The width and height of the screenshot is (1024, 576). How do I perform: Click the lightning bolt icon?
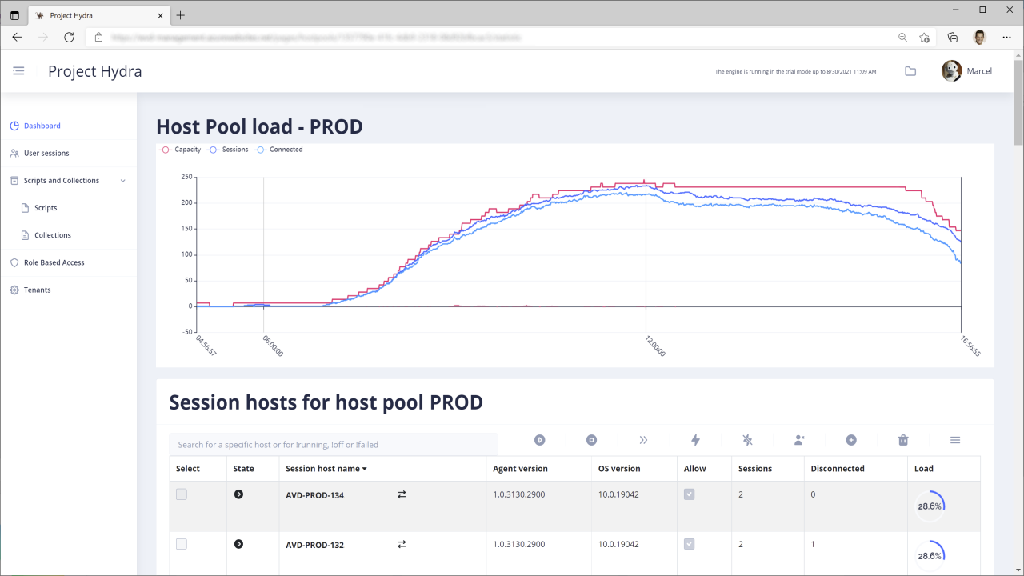[x=695, y=440]
